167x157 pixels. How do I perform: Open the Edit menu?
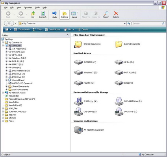click(12, 7)
